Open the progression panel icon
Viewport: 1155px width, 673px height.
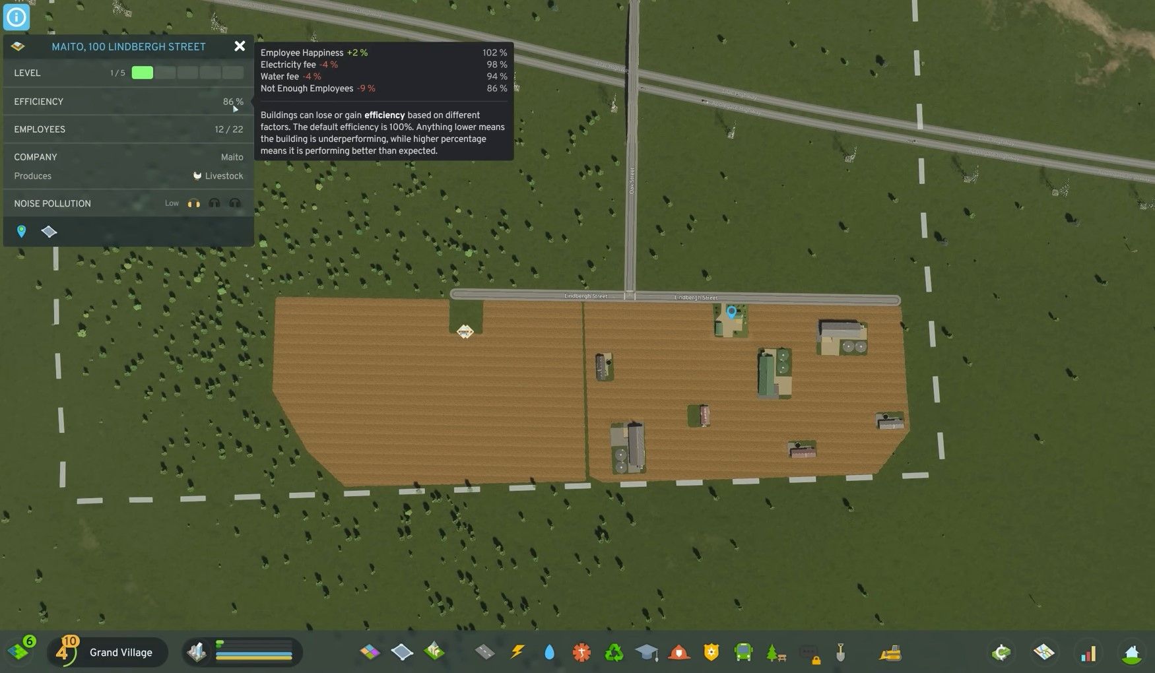1001,653
